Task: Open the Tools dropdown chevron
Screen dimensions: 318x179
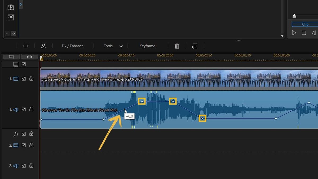Action: (x=121, y=46)
